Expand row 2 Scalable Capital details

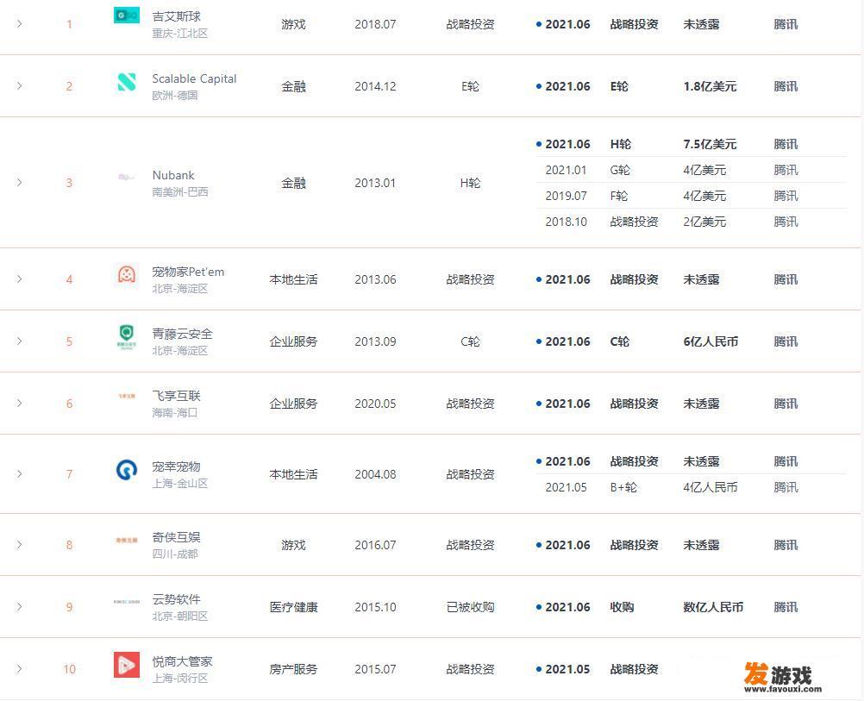click(x=19, y=86)
